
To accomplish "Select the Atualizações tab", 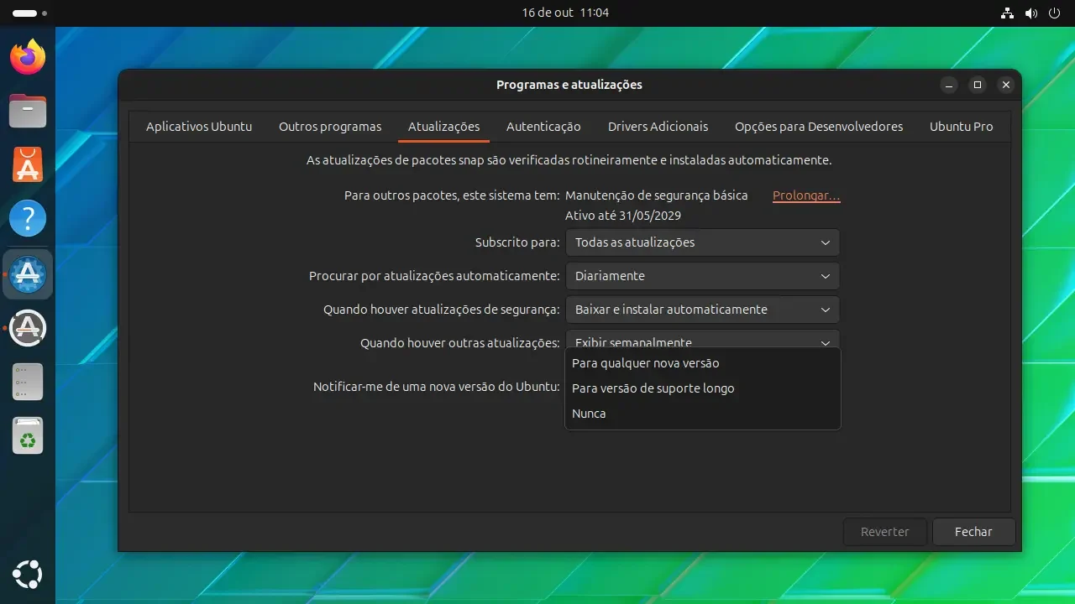I will tap(443, 127).
